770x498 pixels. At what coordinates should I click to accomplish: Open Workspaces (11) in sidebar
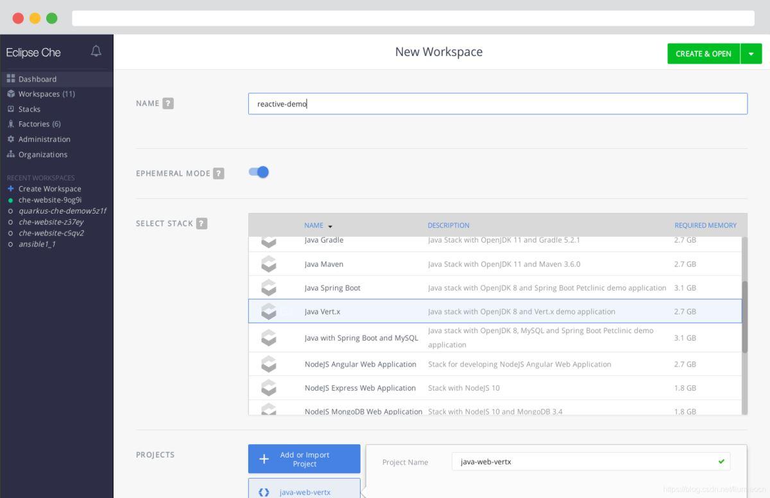tap(46, 94)
